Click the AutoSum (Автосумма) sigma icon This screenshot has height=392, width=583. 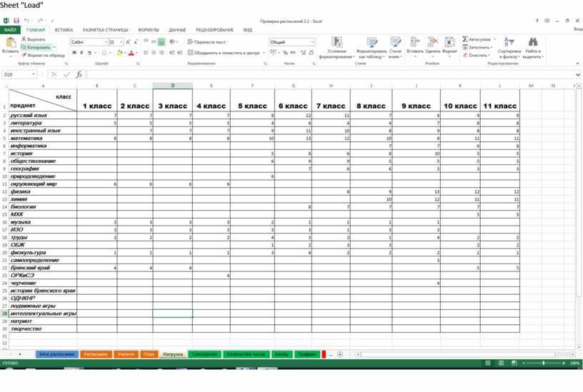pyautogui.click(x=465, y=39)
